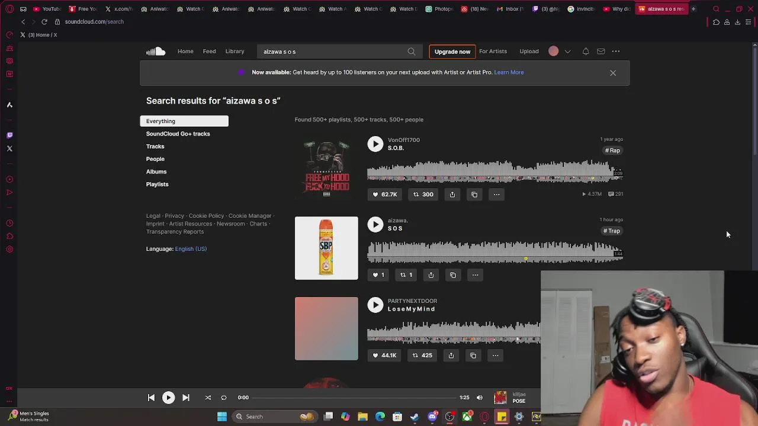
Task: Select the Everything filter
Action: (x=184, y=121)
